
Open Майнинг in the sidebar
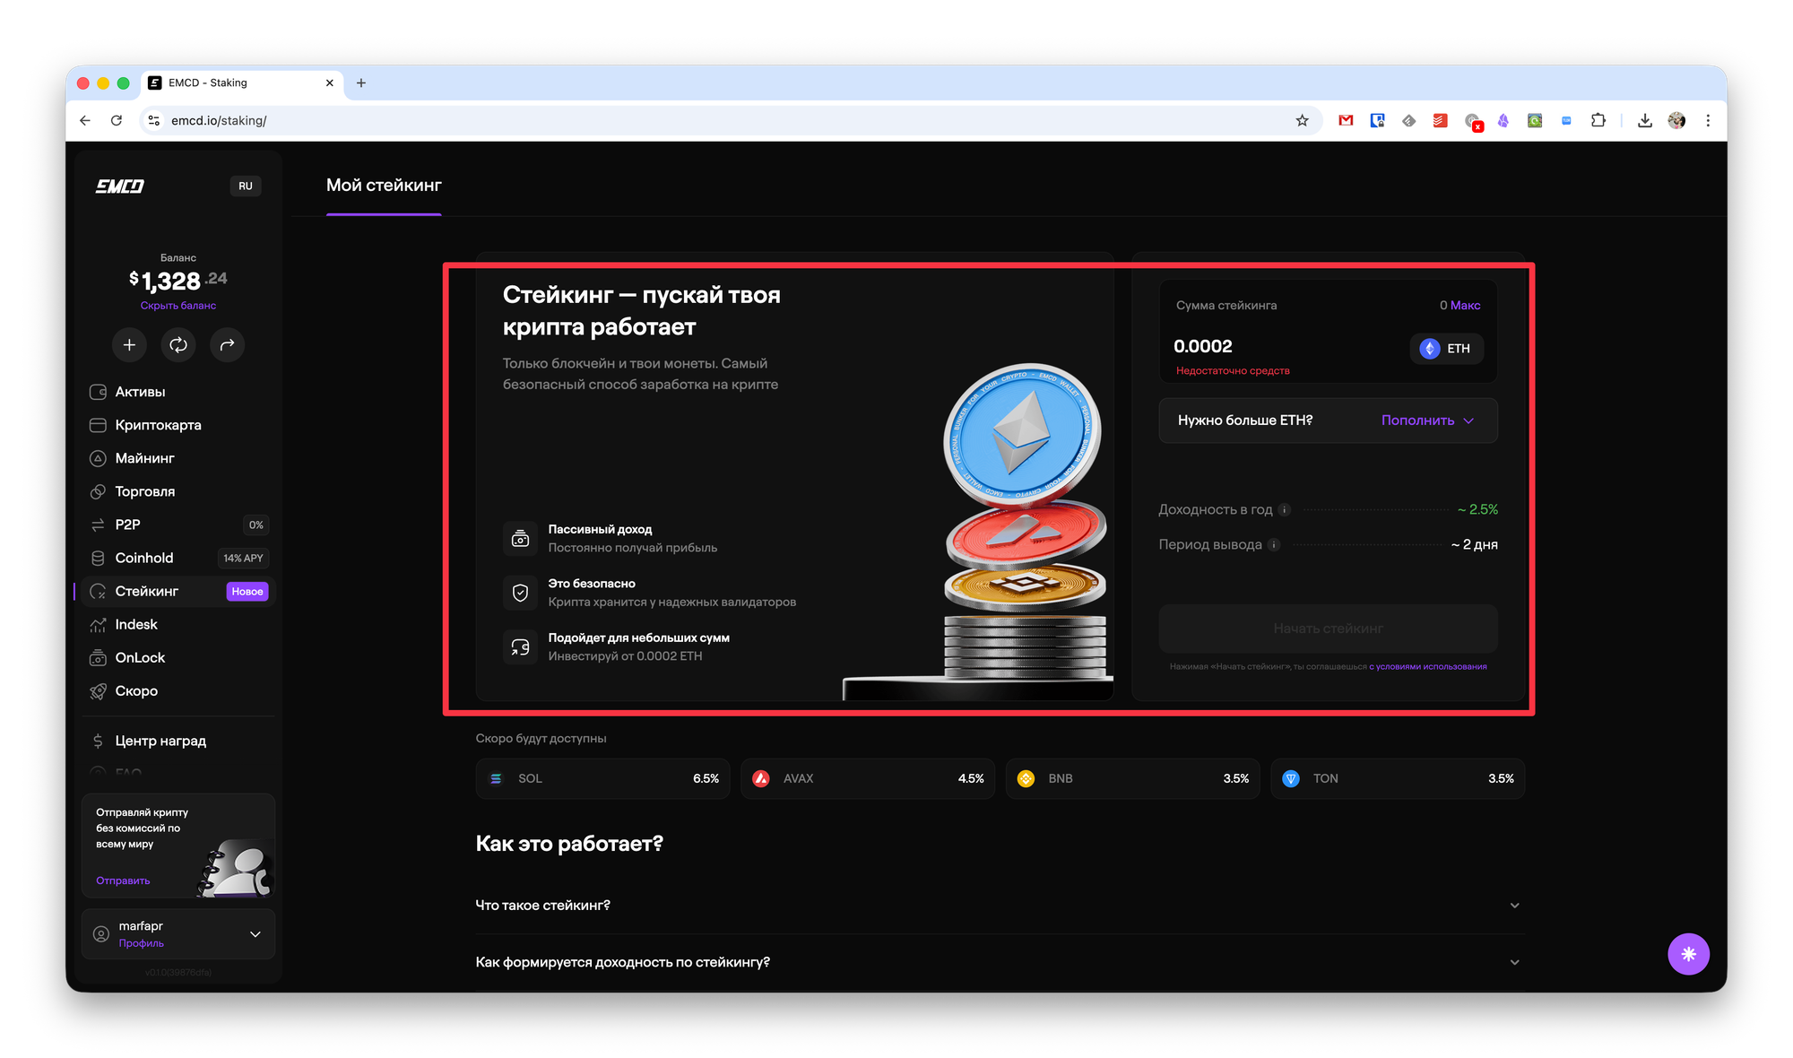pos(144,458)
